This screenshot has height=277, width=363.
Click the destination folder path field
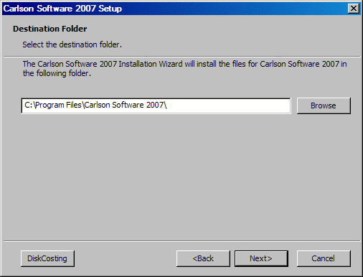click(156, 105)
